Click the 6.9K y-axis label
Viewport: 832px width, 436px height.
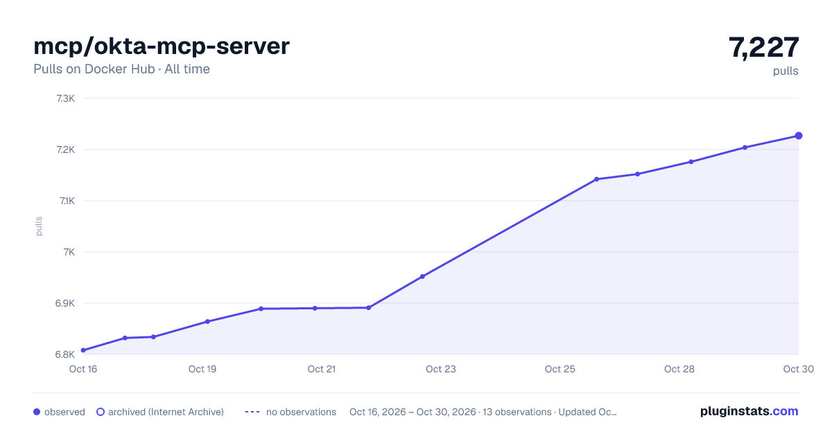pos(65,303)
